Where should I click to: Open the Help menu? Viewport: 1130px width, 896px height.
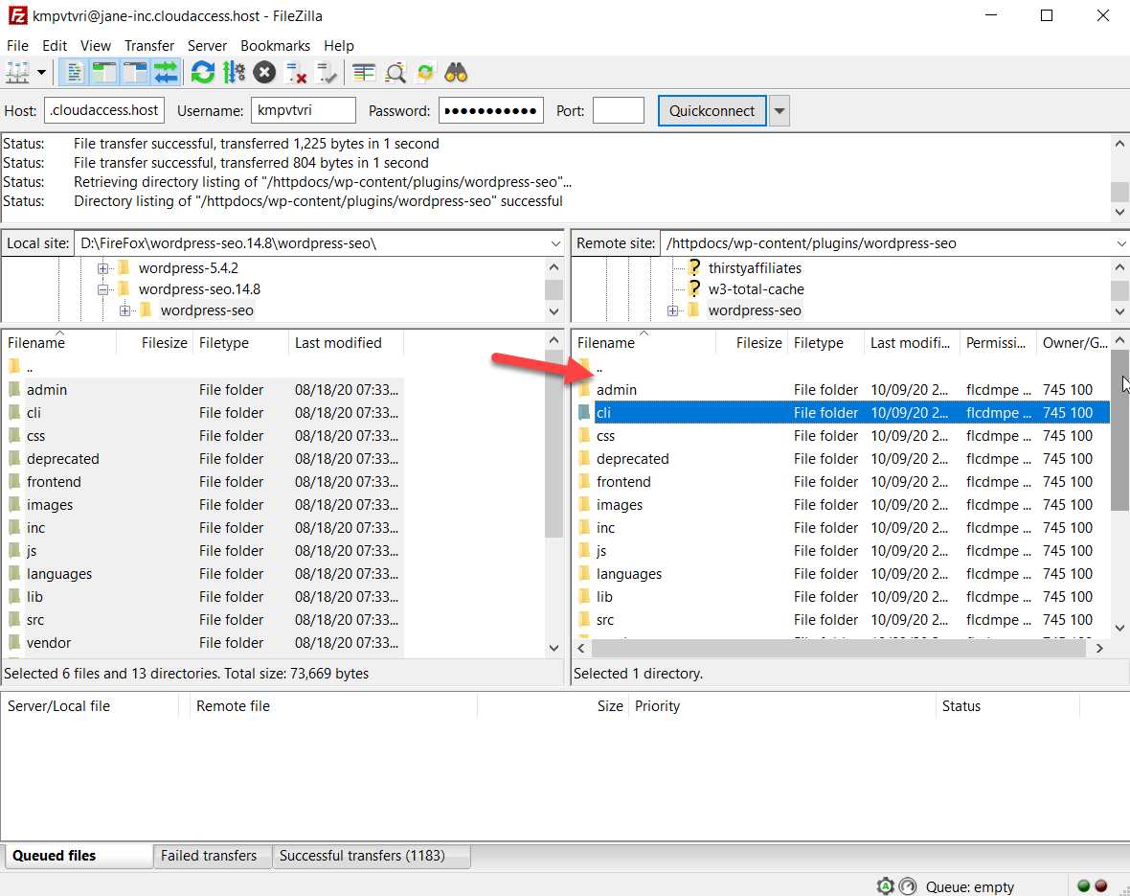pyautogui.click(x=339, y=45)
